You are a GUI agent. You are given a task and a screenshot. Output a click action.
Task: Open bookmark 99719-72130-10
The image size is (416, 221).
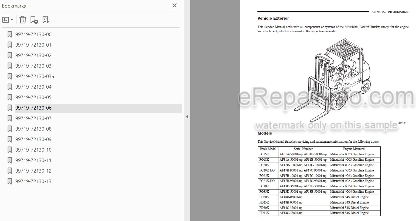[x=33, y=150]
